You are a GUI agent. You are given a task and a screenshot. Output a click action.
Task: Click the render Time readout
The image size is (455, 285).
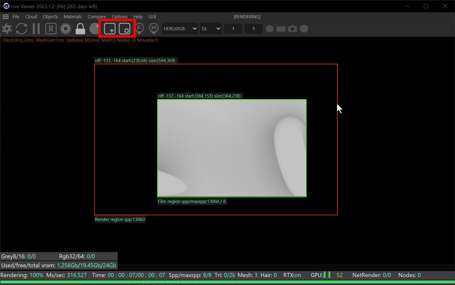click(x=129, y=275)
